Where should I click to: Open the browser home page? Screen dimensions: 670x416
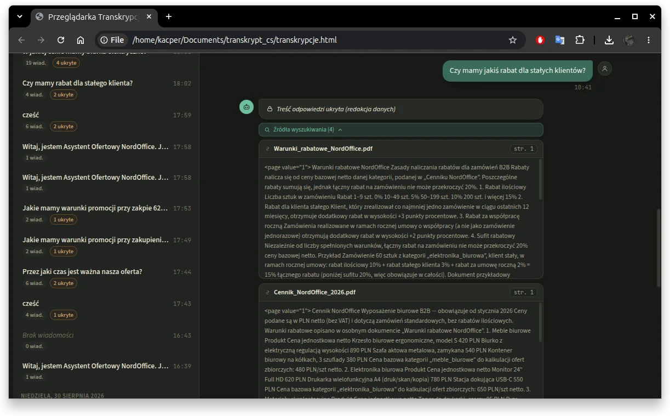(x=81, y=40)
